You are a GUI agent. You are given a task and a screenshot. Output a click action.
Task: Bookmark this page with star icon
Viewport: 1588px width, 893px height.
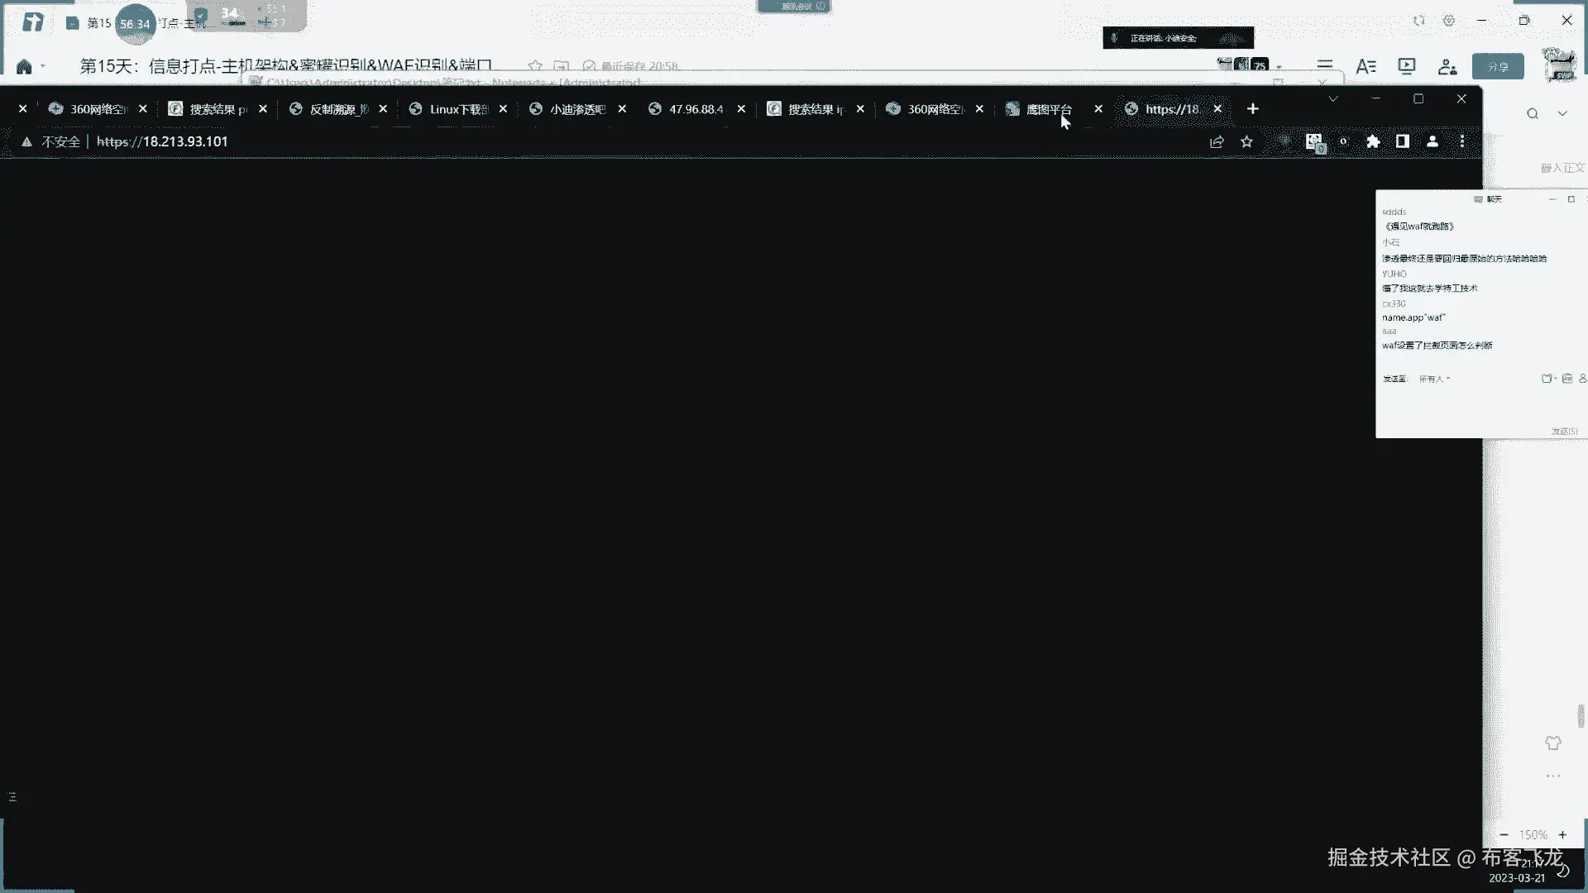click(x=1246, y=141)
